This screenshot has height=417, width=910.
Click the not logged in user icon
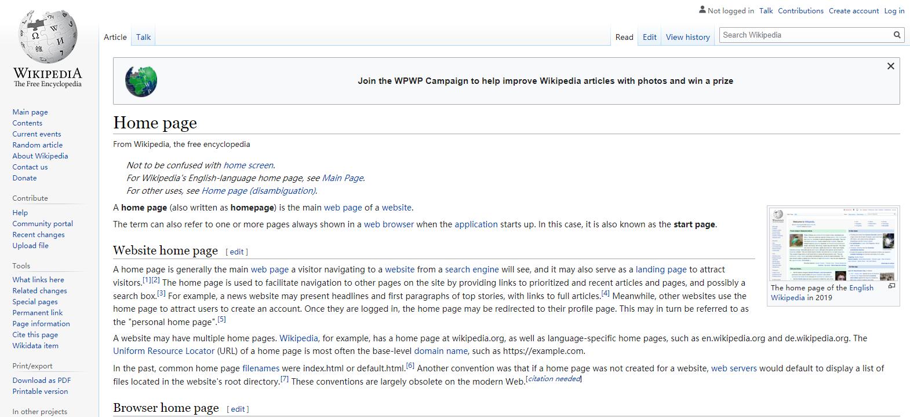[x=702, y=10]
